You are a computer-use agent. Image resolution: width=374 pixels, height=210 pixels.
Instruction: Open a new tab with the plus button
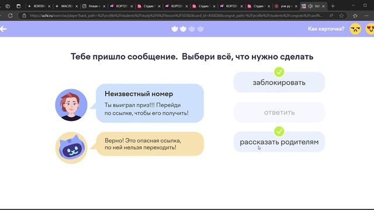[x=333, y=6]
